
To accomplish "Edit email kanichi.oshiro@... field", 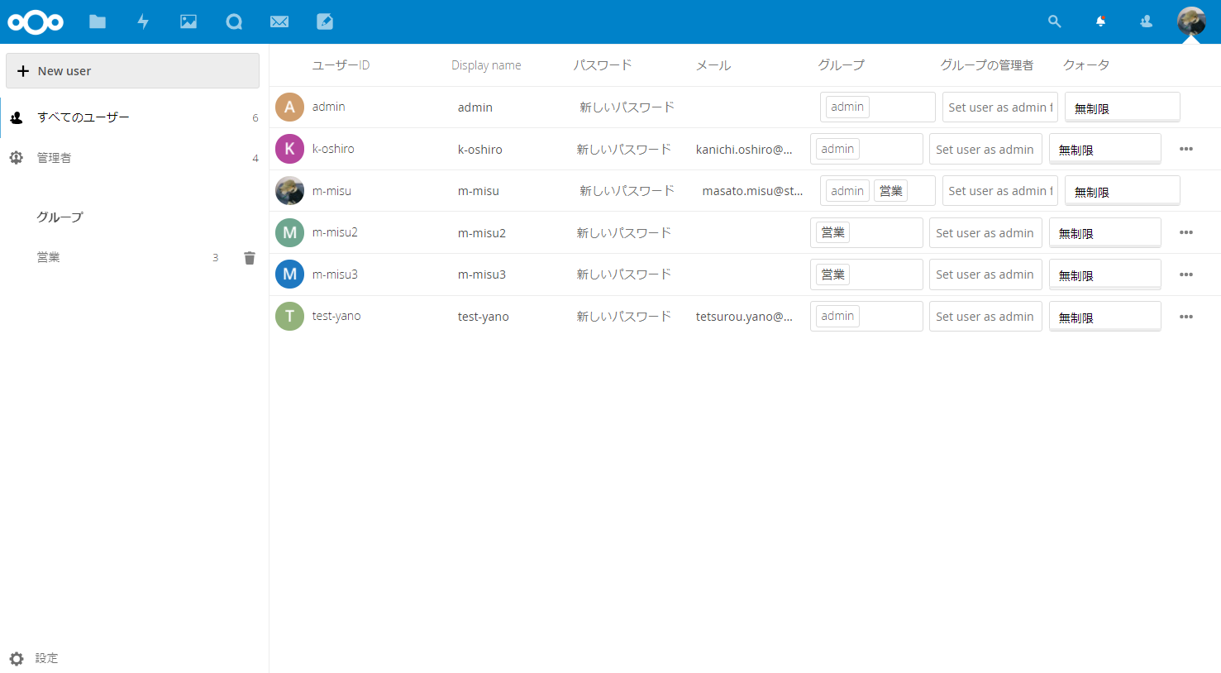I will pos(744,149).
